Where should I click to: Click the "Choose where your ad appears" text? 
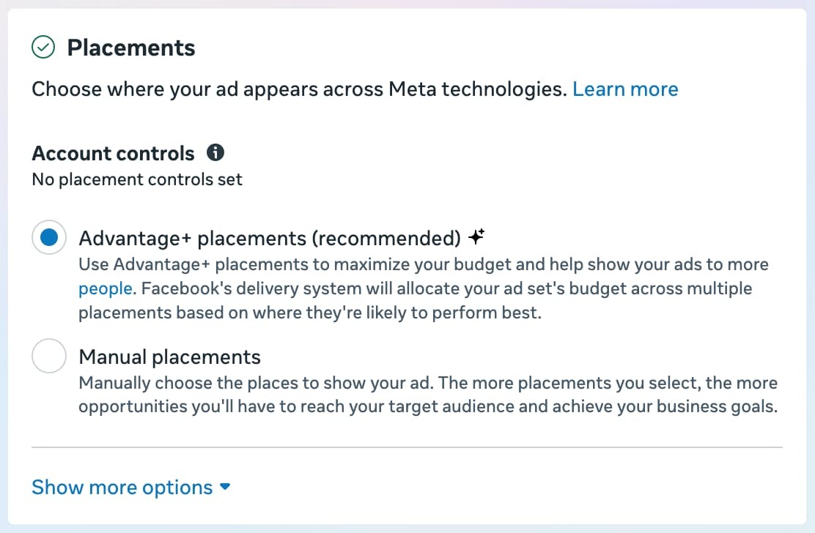[x=299, y=89]
